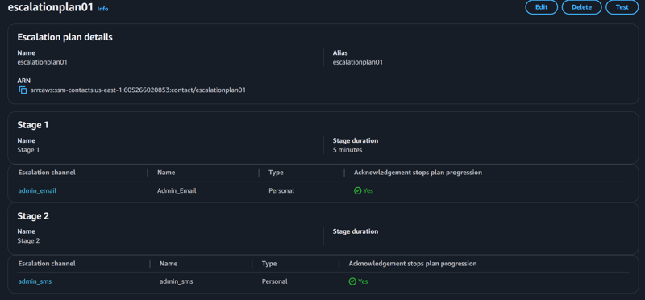This screenshot has width=645, height=300.
Task: Click the Name value escalationplan01
Action: pos(43,62)
